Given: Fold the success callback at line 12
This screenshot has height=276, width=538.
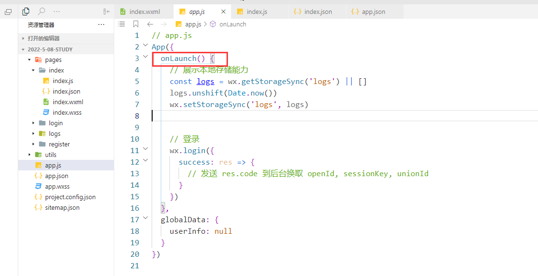Looking at the screenshot, I should click(145, 160).
